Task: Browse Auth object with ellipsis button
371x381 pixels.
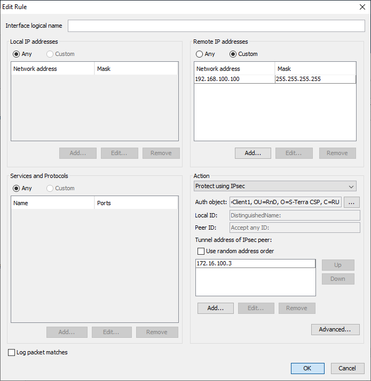Action: (352, 202)
